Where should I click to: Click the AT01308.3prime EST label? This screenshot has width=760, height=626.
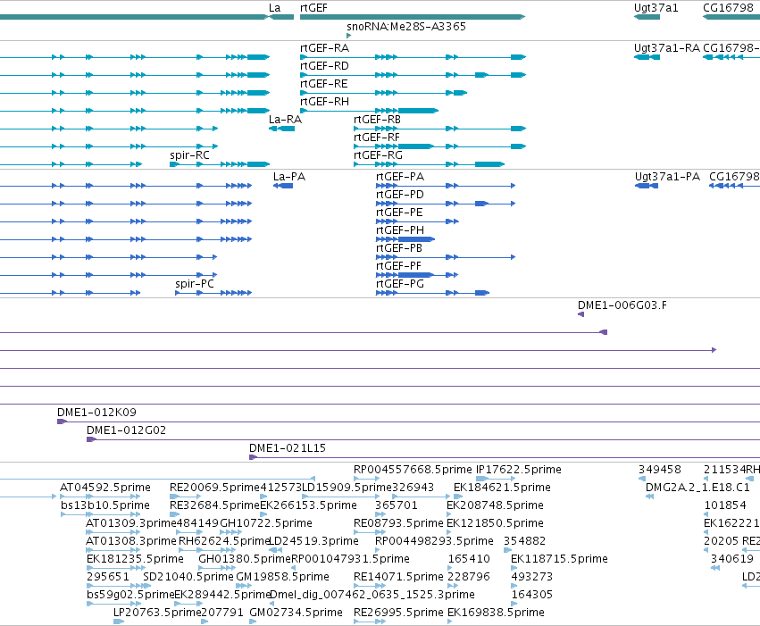(131, 541)
